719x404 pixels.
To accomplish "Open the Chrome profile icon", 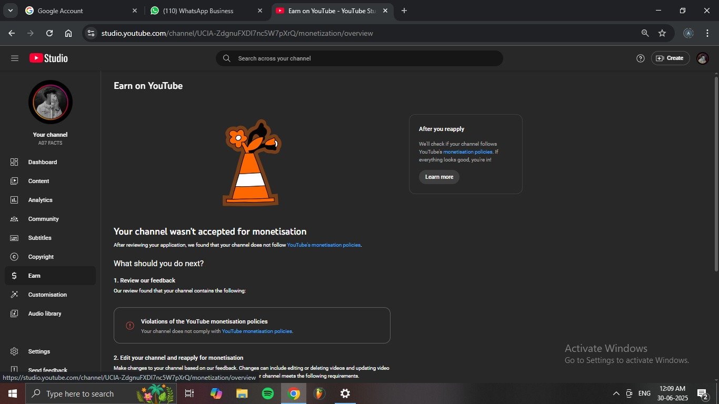I will pyautogui.click(x=688, y=33).
